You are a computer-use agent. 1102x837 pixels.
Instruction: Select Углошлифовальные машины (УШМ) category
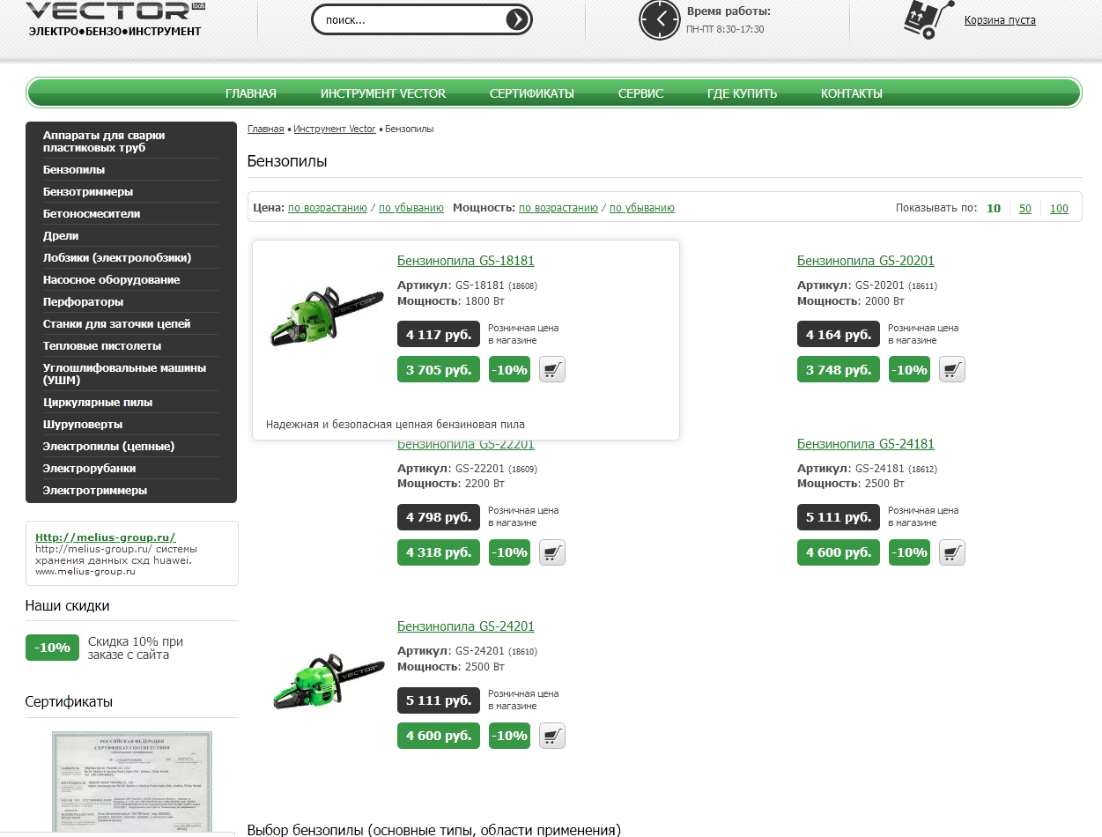coord(124,374)
